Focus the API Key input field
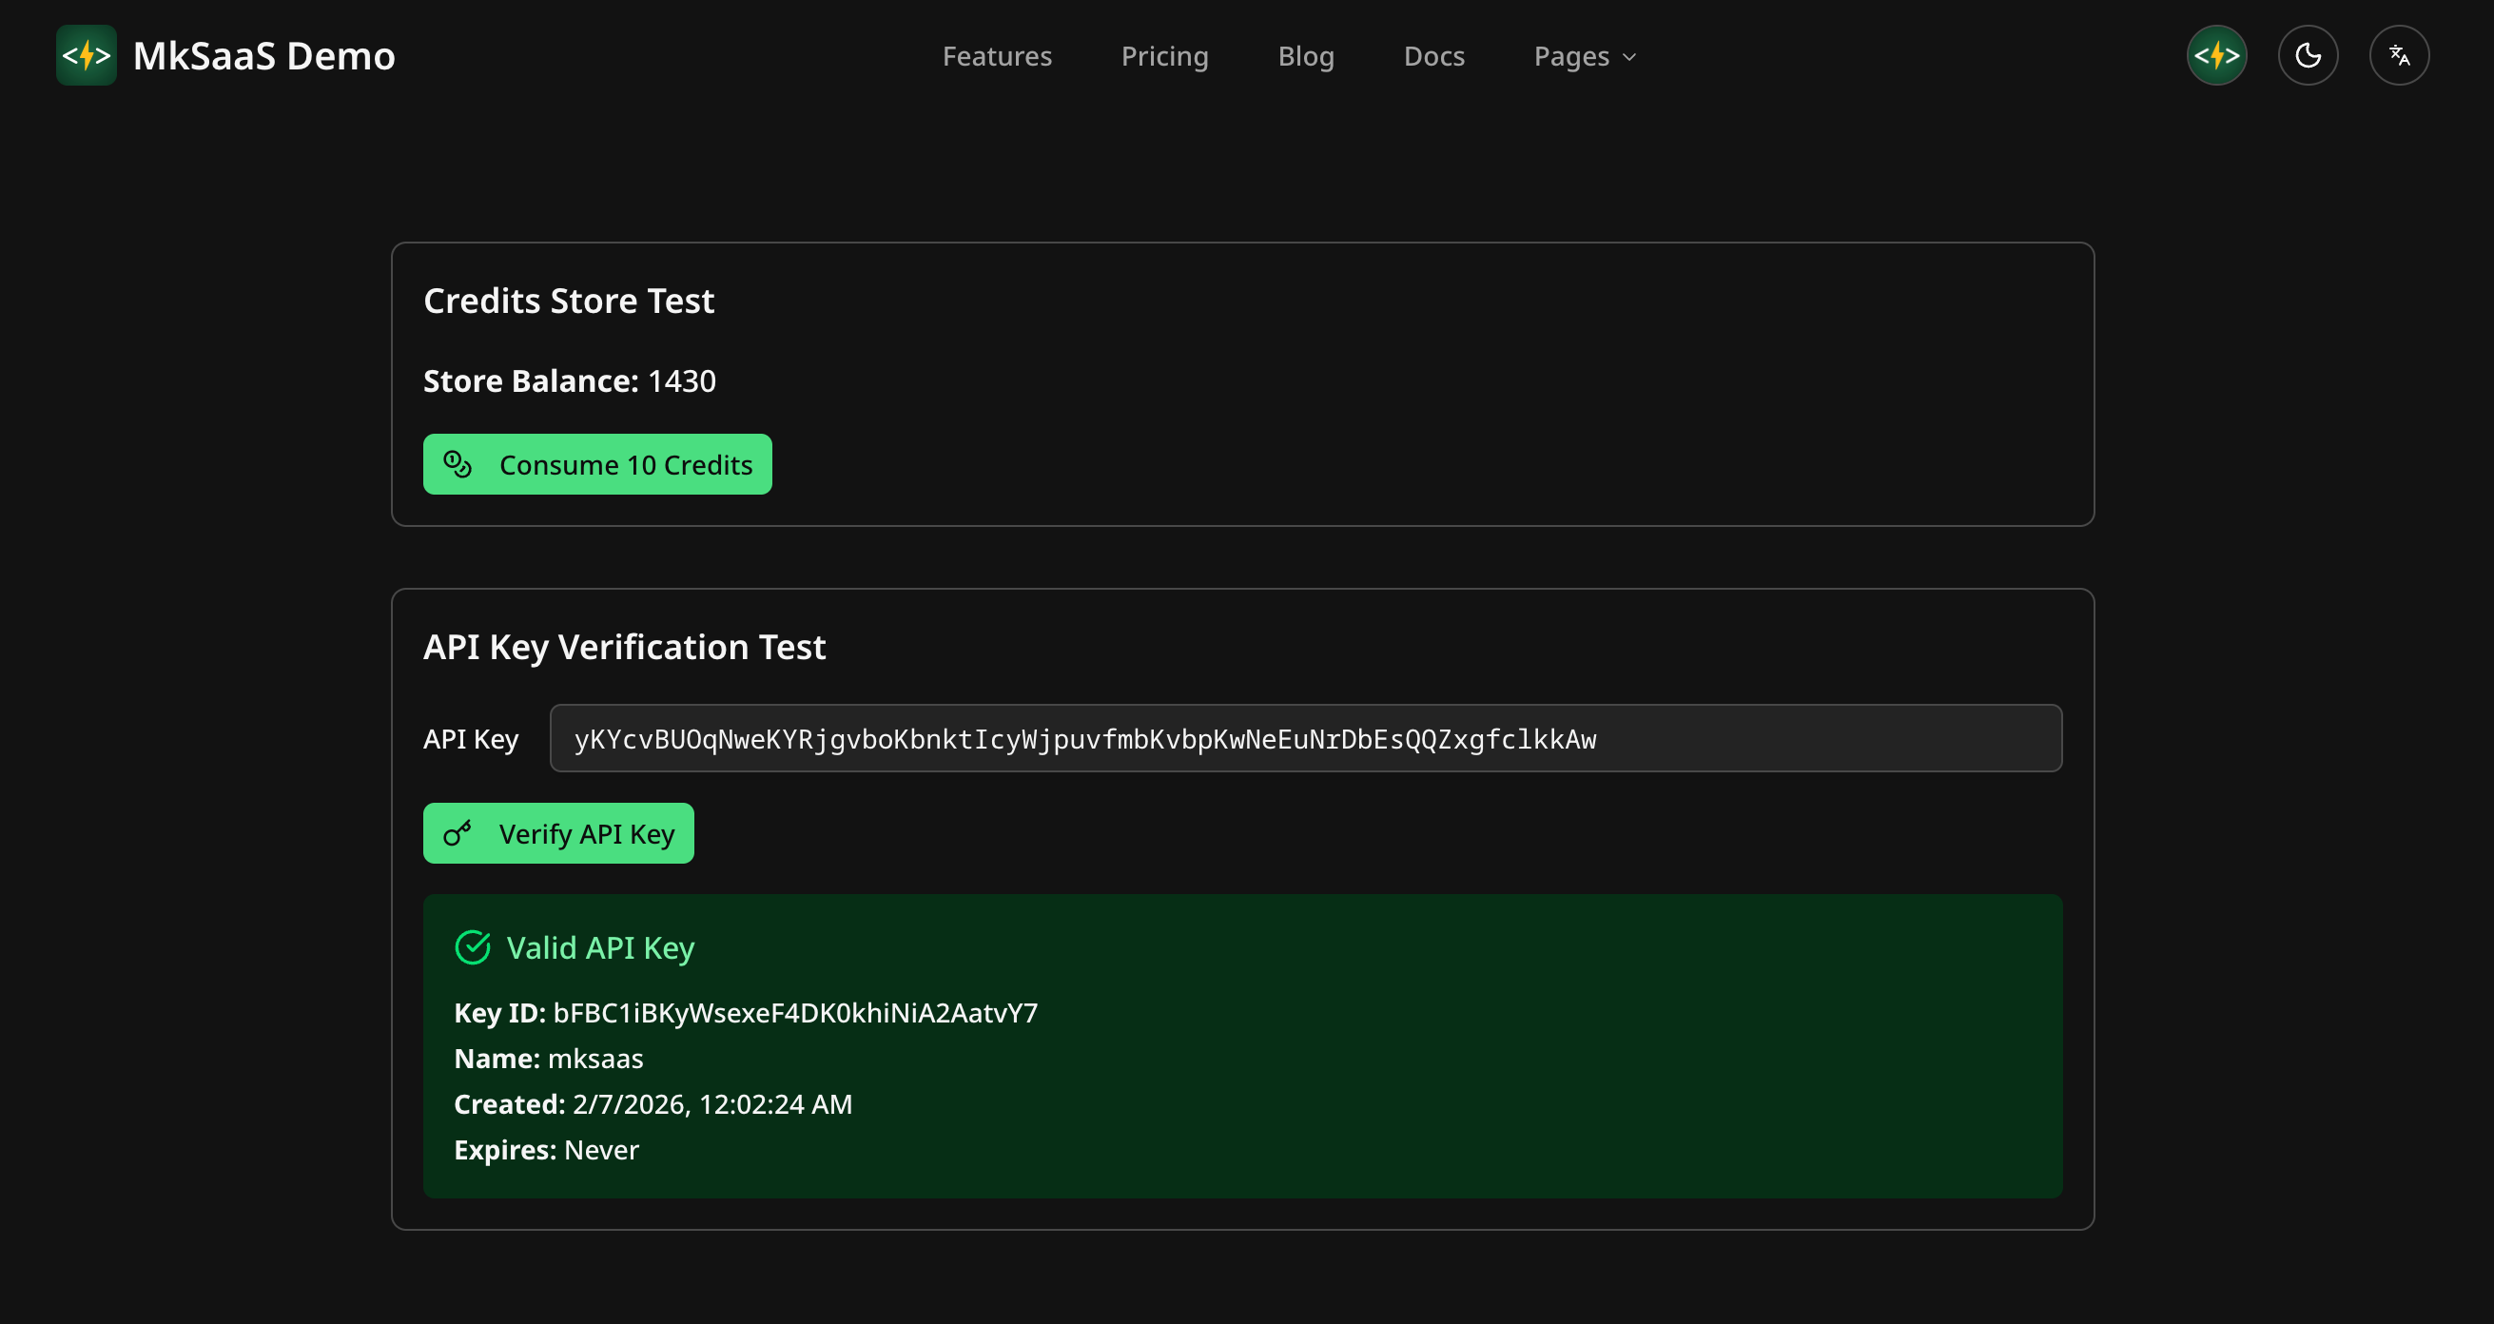The height and width of the screenshot is (1324, 2494). pyautogui.click(x=1305, y=738)
